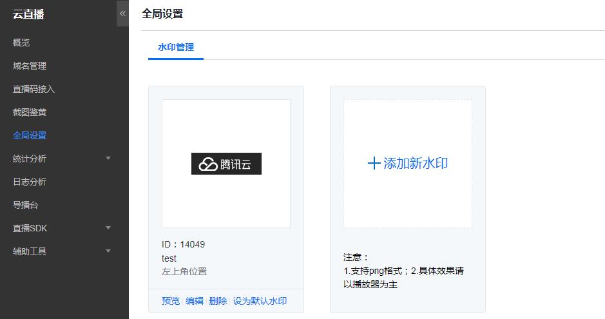Screen dimensions: 605x319
Task: Click the 统计分析 sidebar label
Action: (30, 159)
